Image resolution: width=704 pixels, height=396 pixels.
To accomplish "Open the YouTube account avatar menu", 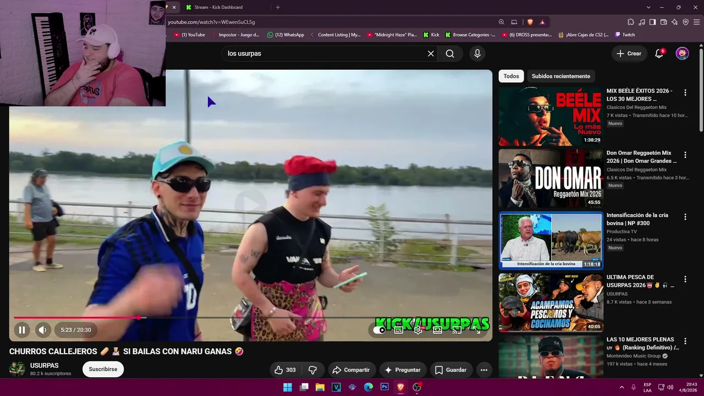I will pyautogui.click(x=682, y=53).
